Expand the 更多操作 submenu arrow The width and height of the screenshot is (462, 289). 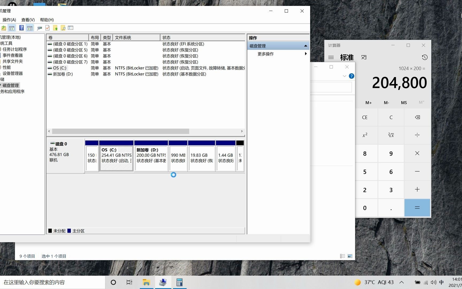click(306, 54)
